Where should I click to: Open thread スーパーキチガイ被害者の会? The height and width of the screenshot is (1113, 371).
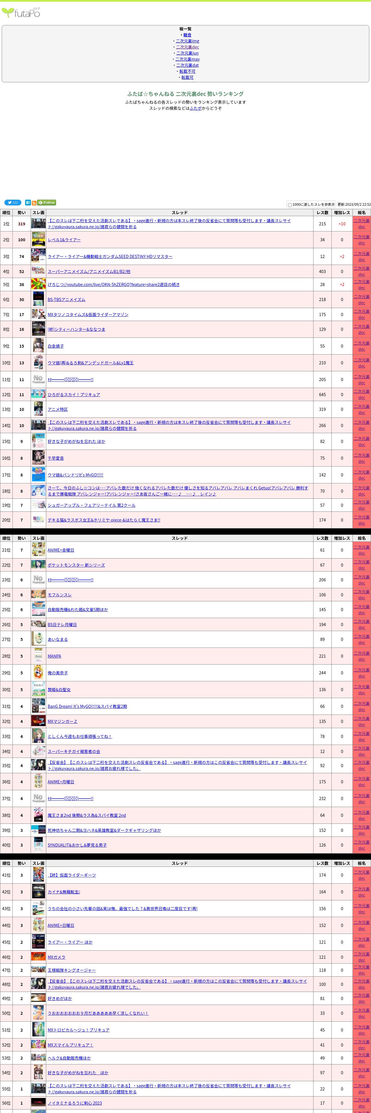click(x=74, y=751)
